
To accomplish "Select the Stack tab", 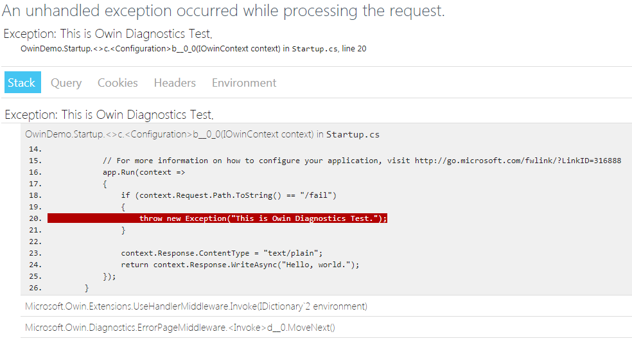I will [22, 83].
